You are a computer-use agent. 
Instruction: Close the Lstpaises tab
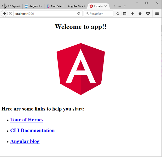tap(105, 6)
